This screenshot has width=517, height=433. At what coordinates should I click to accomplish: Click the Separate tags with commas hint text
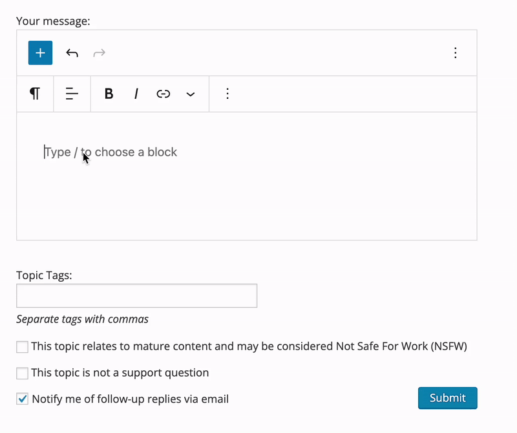(82, 319)
